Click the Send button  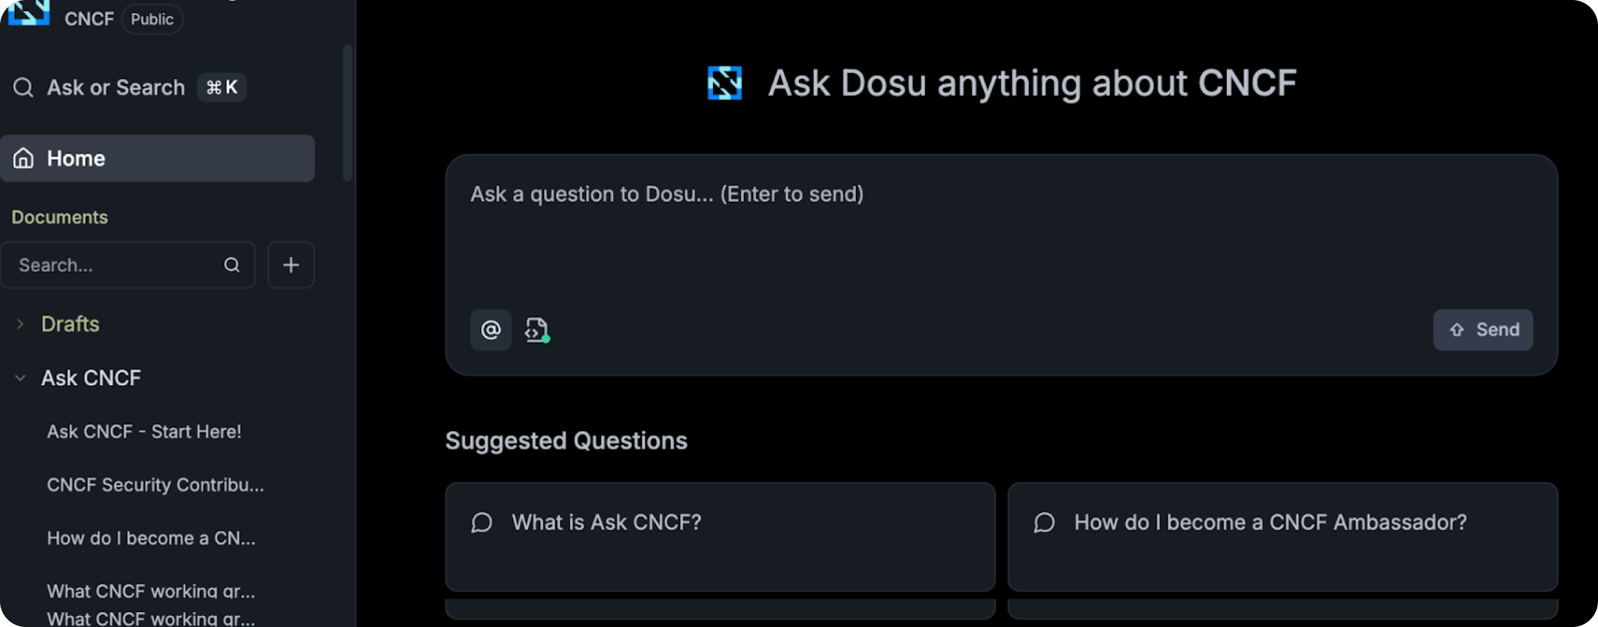(x=1482, y=330)
